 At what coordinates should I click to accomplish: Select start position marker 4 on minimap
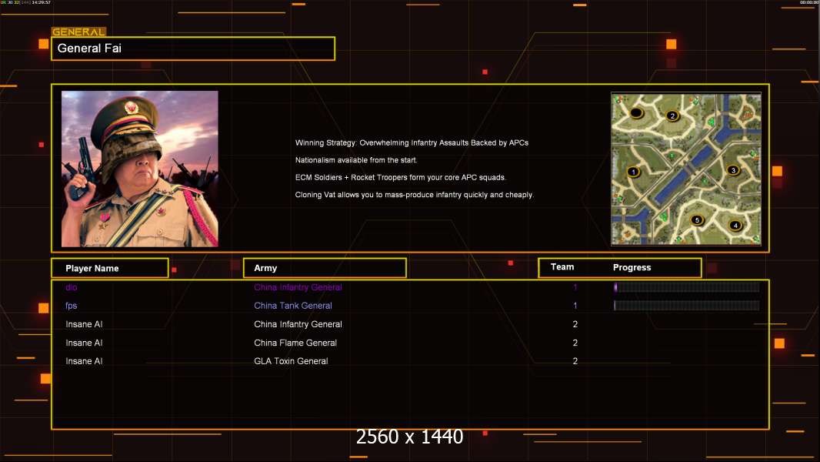[735, 226]
